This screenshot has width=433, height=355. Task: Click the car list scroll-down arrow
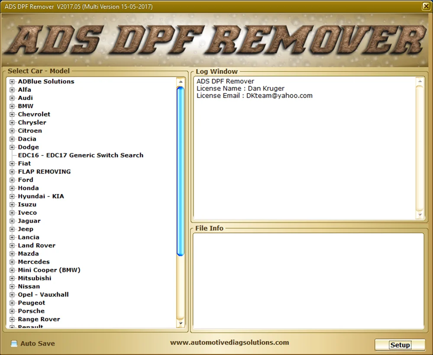(x=180, y=323)
